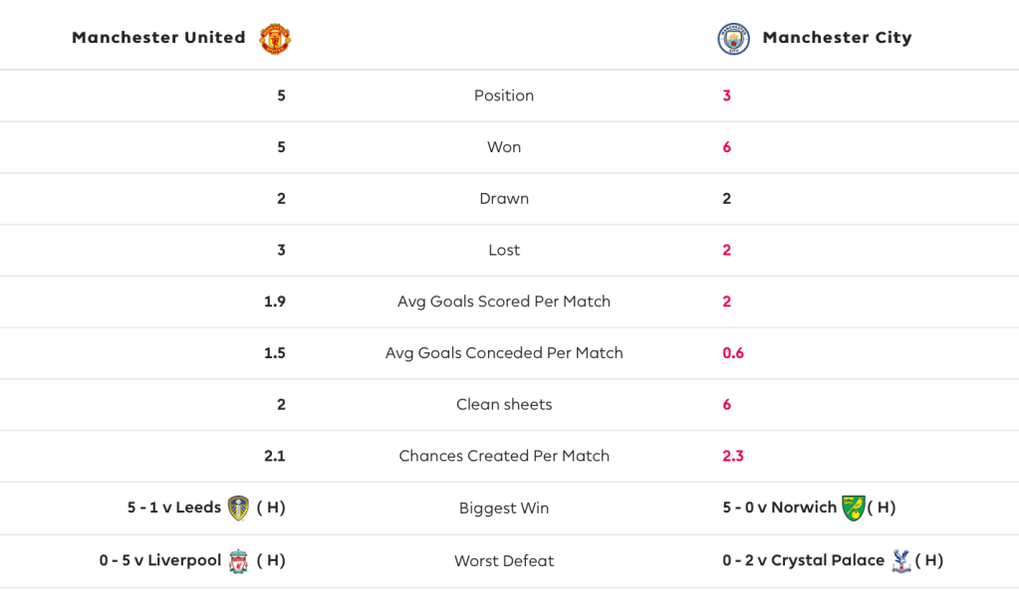This screenshot has width=1019, height=612.
Task: Click the Liverpool club badge
Action: [238, 560]
